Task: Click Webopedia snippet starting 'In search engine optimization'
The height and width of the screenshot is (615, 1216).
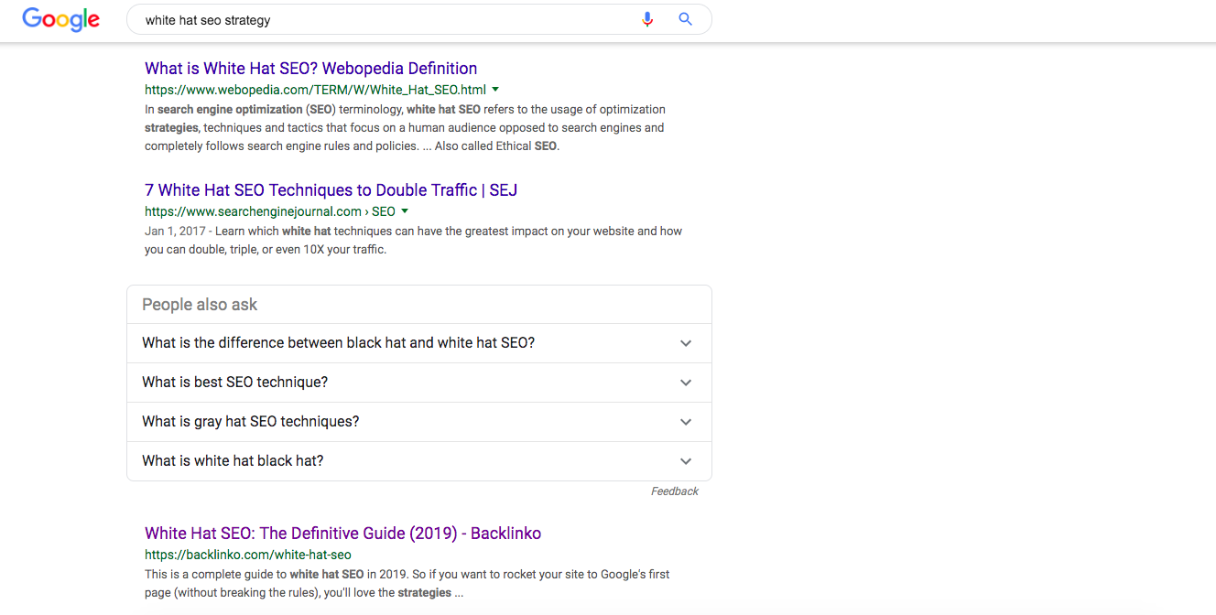Action: (405, 127)
